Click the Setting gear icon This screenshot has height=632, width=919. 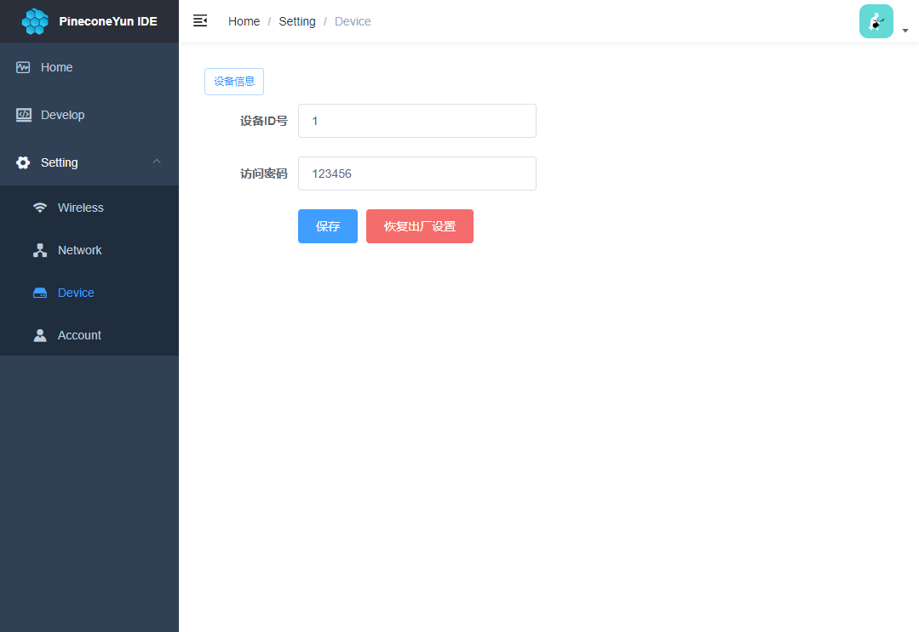click(23, 162)
